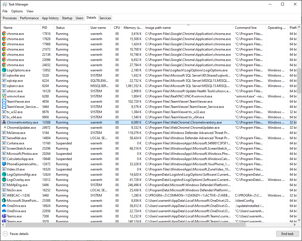Viewport: 302px width, 241px height.
Task: Select the uhssvc.exe process name
Action: (15, 91)
